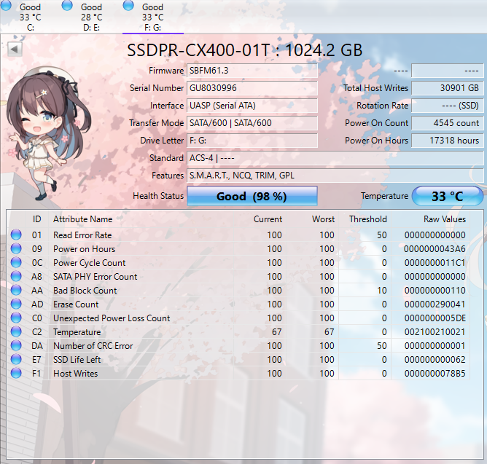This screenshot has width=487, height=464.
Task: Click the status orb for Power Cycle Count
Action: click(16, 262)
